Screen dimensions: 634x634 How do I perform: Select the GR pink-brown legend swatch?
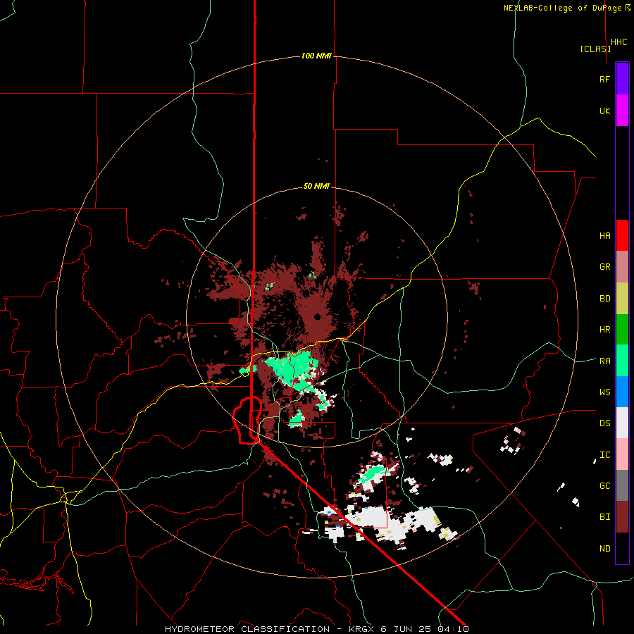pos(622,267)
